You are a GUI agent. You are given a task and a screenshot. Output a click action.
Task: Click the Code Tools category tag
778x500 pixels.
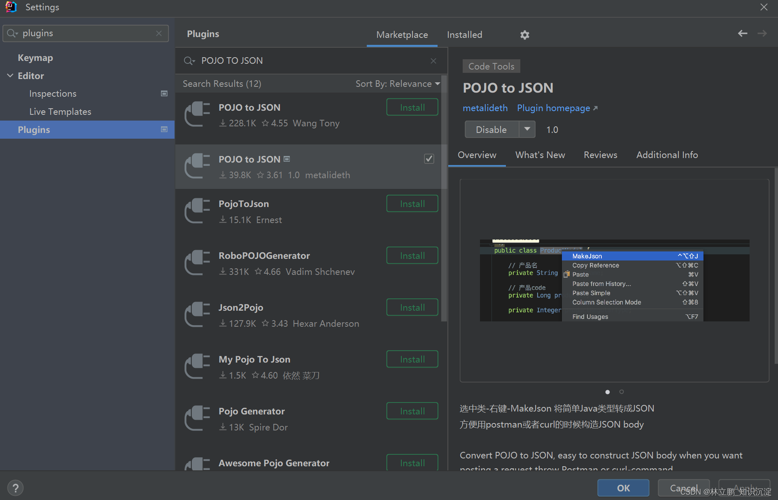click(491, 66)
